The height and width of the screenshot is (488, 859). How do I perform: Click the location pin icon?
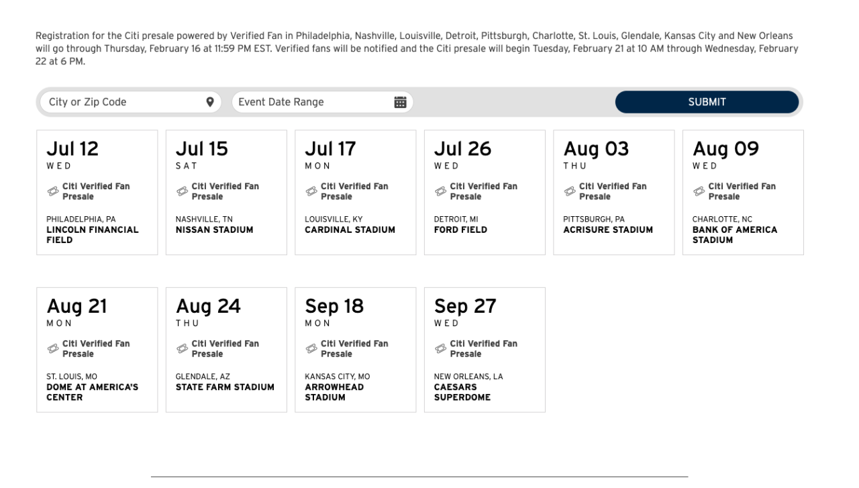coord(209,102)
